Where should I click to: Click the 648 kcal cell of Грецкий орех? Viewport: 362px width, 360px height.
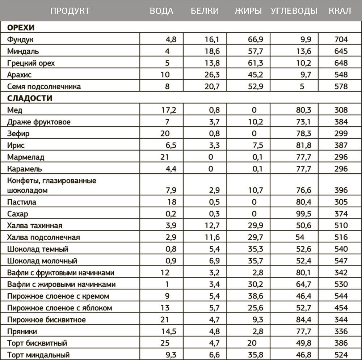click(341, 63)
